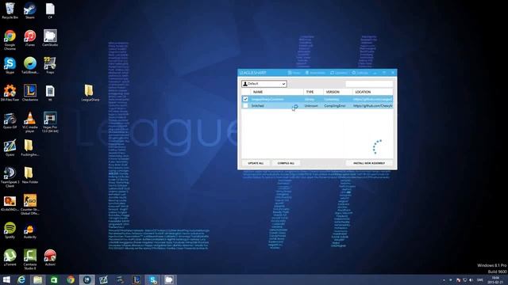Open the Assemblies tab in LeagueSharp header

[315, 73]
